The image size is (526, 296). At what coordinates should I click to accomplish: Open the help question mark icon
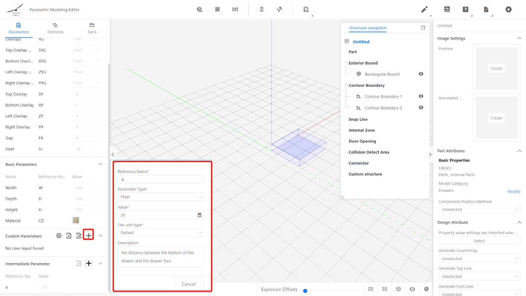tap(465, 10)
